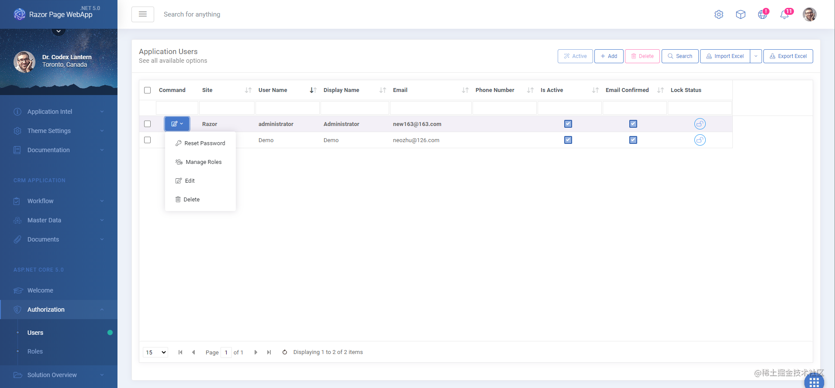The height and width of the screenshot is (388, 835).
Task: Open the app grid floating button
Action: (814, 382)
